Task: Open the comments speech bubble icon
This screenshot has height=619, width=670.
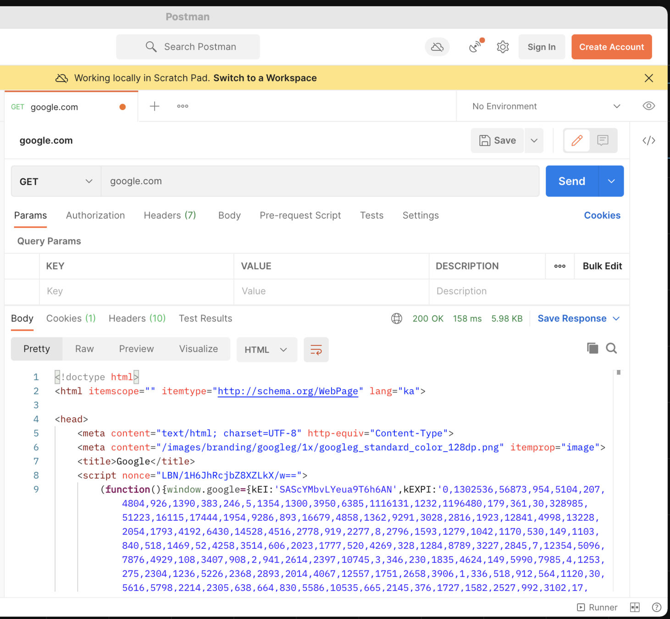Action: (603, 140)
